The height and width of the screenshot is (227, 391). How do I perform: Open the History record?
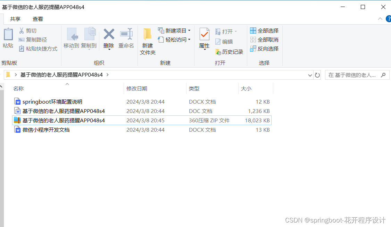pyautogui.click(x=229, y=52)
